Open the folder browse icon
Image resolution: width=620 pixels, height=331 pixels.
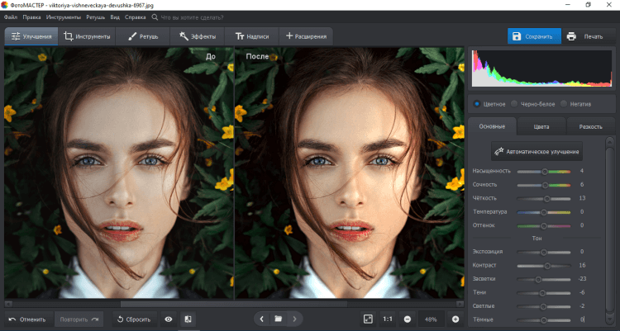point(279,319)
